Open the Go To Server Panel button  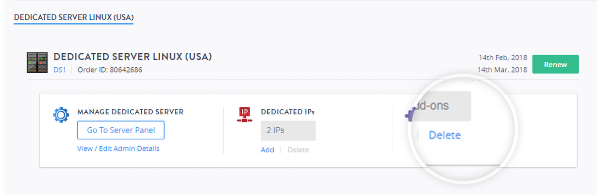click(120, 130)
